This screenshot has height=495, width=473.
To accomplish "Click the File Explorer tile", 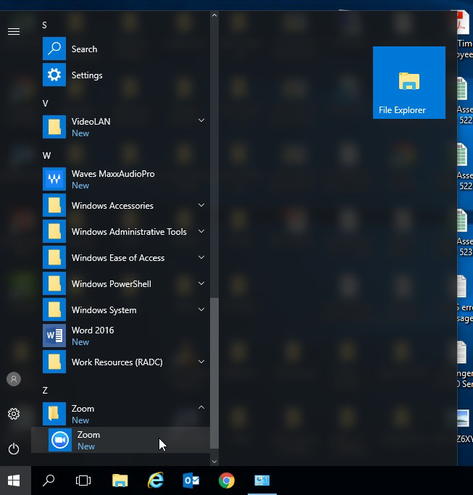I will tap(409, 83).
